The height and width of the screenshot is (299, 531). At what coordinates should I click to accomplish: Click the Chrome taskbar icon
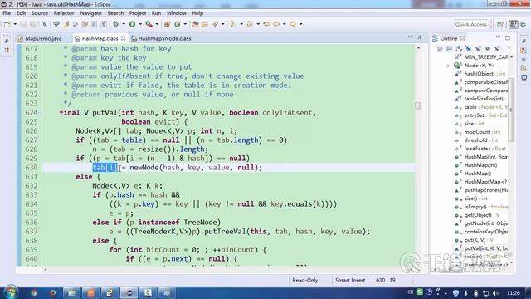coord(33,293)
